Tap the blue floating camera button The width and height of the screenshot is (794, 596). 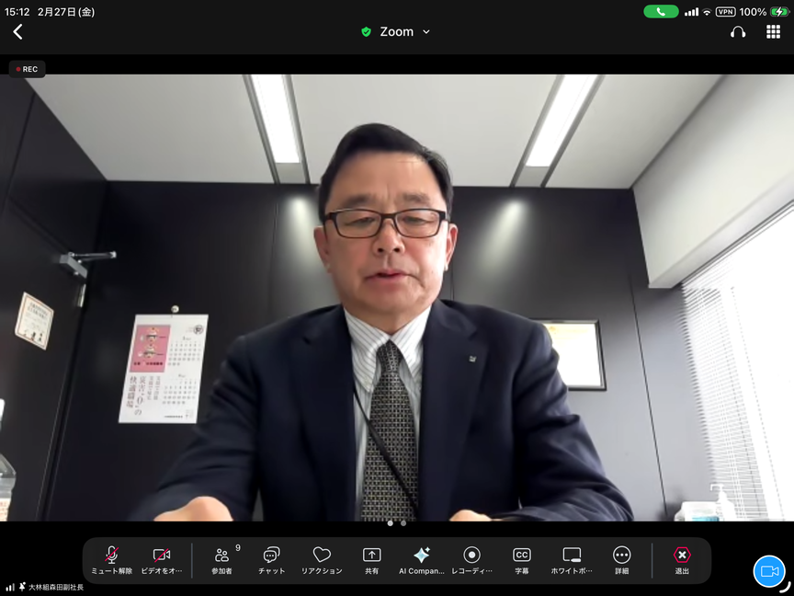click(x=769, y=571)
